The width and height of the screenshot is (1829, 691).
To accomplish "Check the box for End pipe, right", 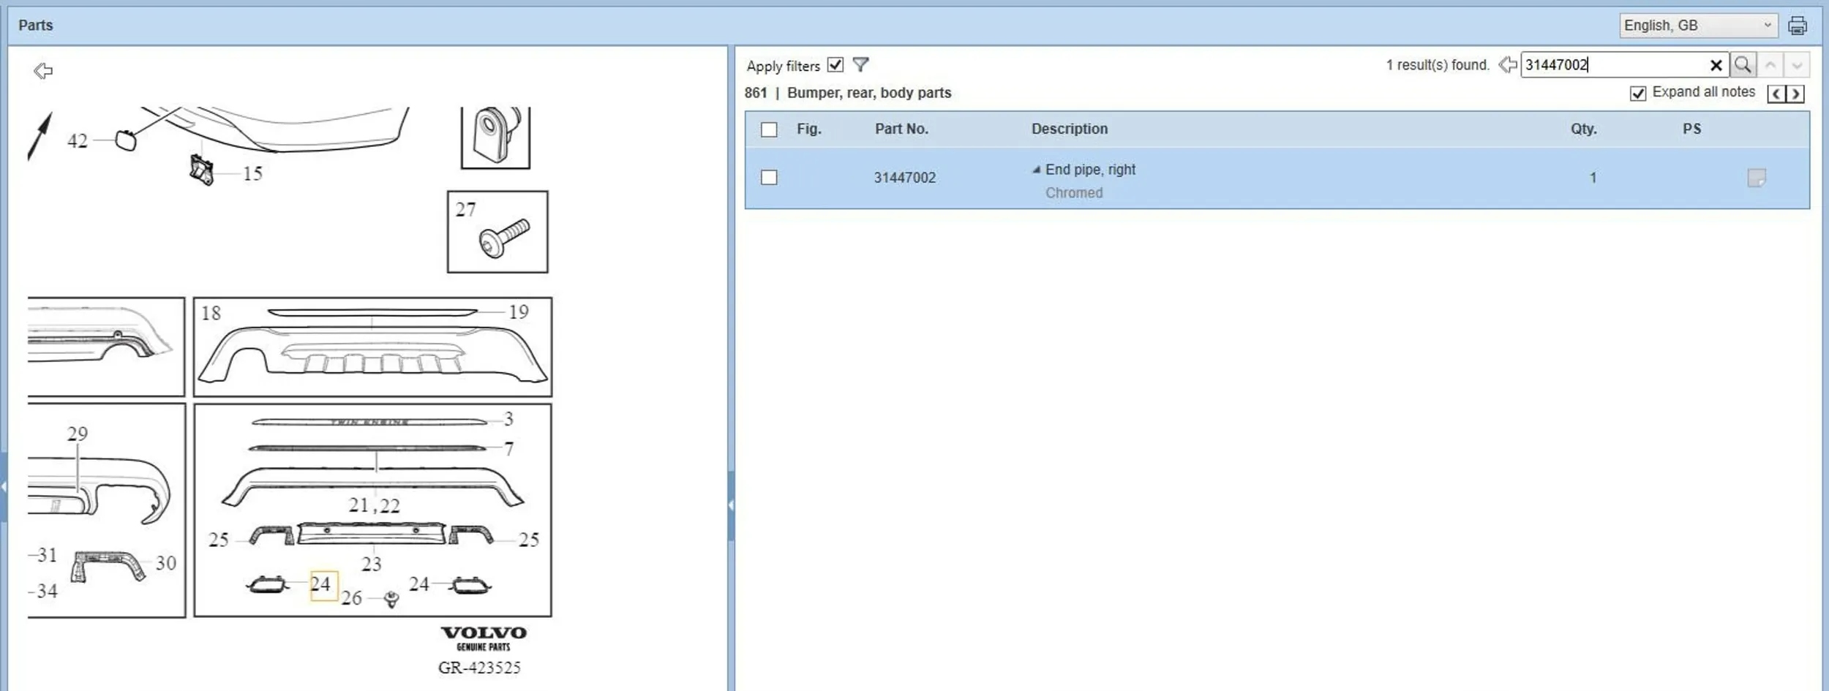I will [x=769, y=178].
